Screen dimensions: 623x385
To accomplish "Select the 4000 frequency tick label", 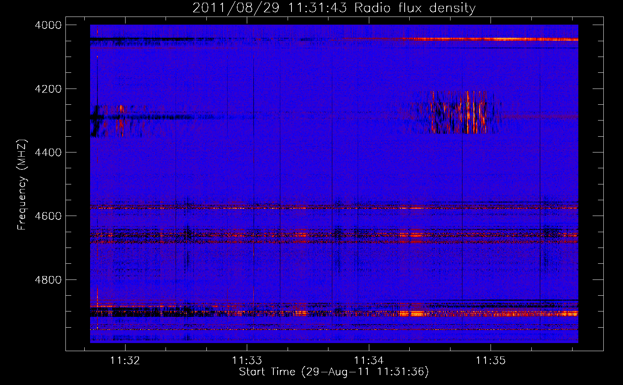I will point(48,25).
